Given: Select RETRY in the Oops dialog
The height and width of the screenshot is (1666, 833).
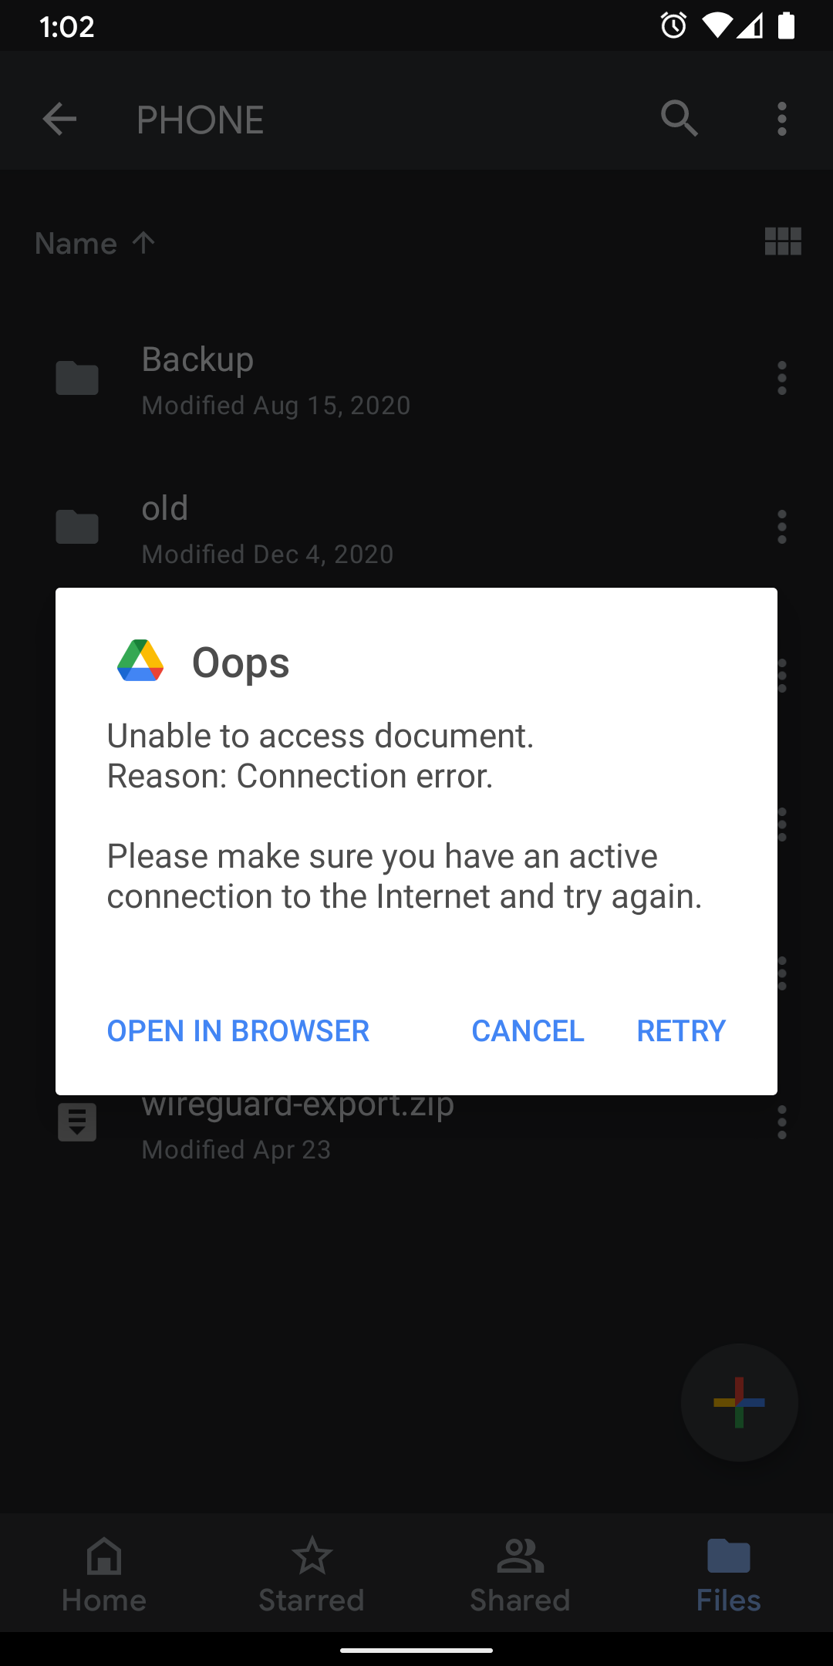Looking at the screenshot, I should 681,1031.
